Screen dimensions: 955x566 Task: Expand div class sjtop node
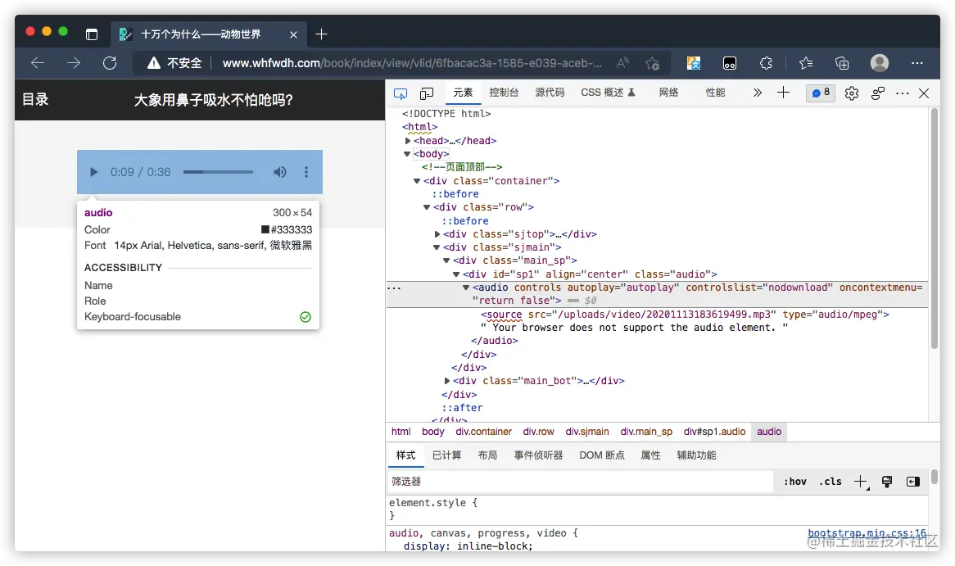coord(437,234)
